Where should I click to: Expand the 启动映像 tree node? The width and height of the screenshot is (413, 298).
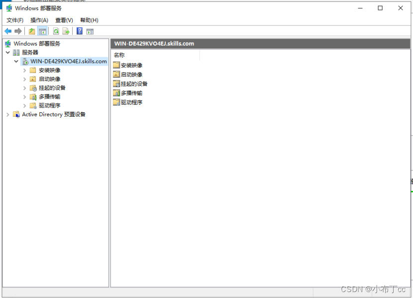pyautogui.click(x=24, y=79)
